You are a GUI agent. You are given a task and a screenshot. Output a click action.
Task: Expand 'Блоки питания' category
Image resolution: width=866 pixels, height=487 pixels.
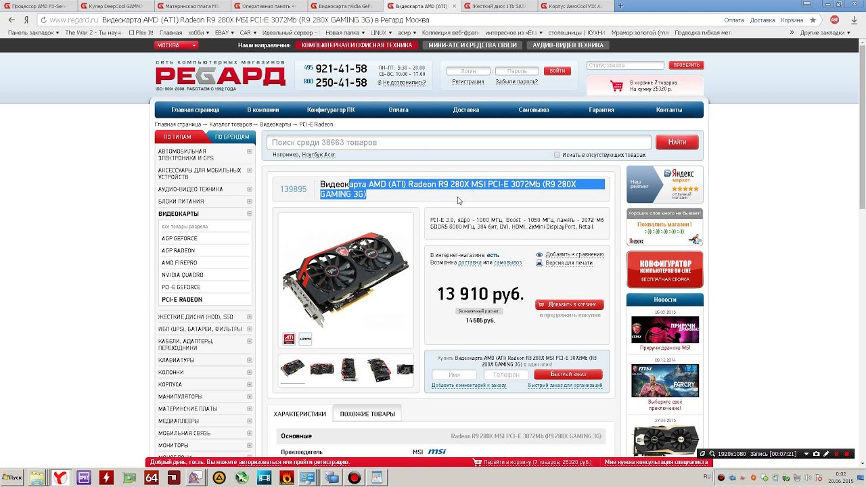pyautogui.click(x=250, y=202)
